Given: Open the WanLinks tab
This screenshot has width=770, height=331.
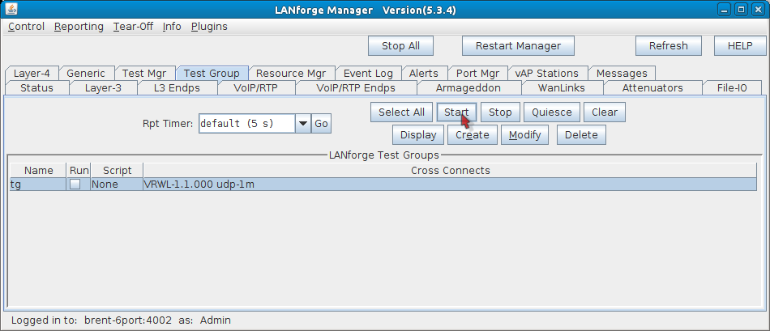Looking at the screenshot, I should click(x=561, y=87).
